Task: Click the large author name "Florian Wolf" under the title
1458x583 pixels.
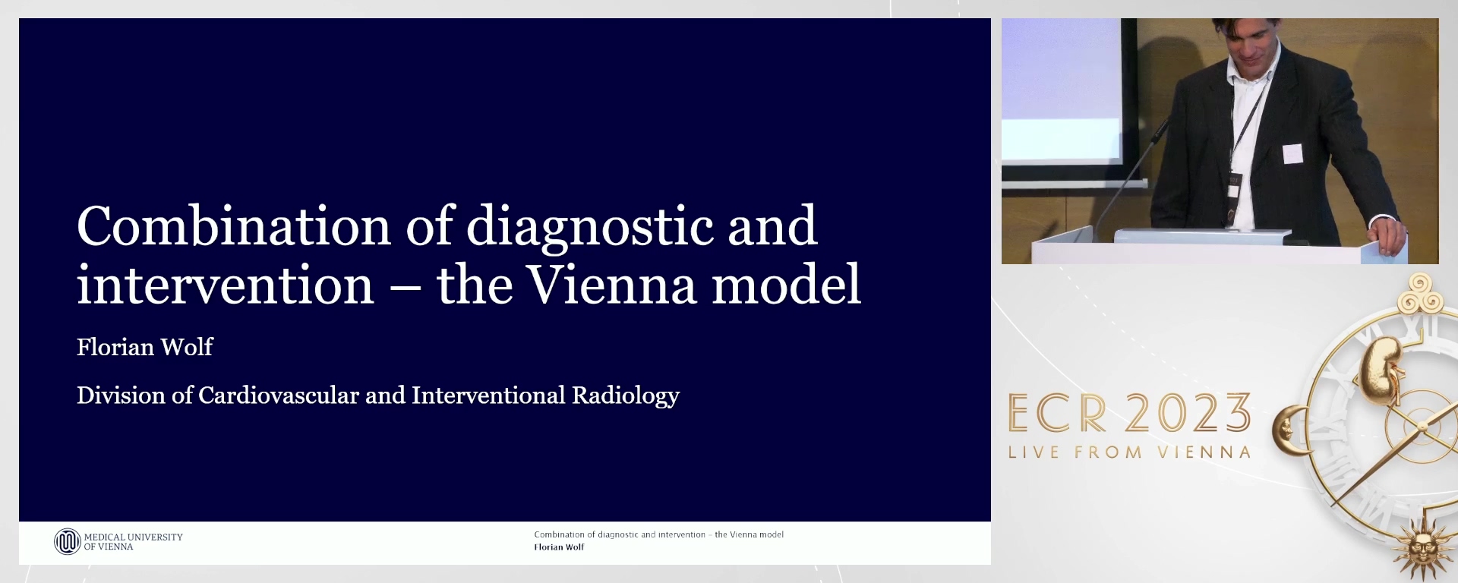Action: click(144, 347)
